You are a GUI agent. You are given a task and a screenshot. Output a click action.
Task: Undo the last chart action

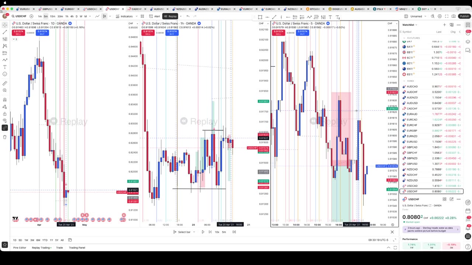(x=188, y=16)
